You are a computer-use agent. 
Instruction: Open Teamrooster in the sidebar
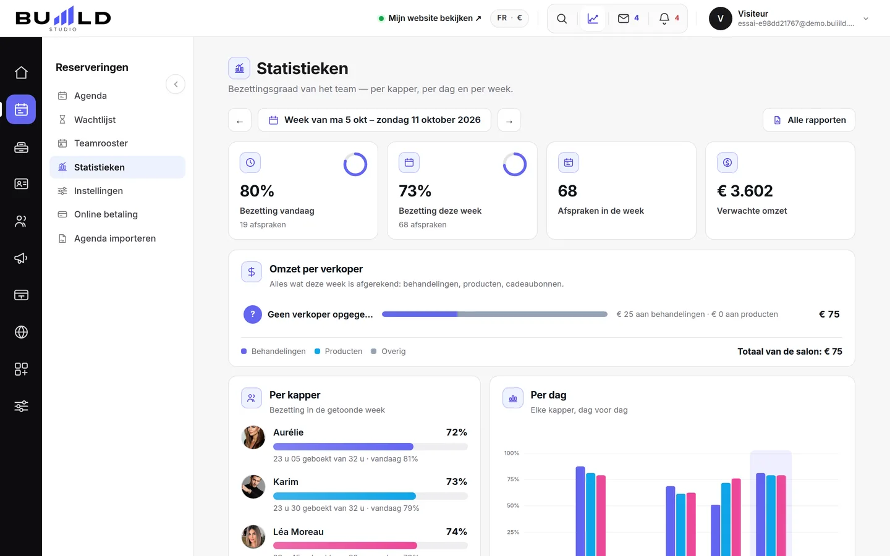117,143
